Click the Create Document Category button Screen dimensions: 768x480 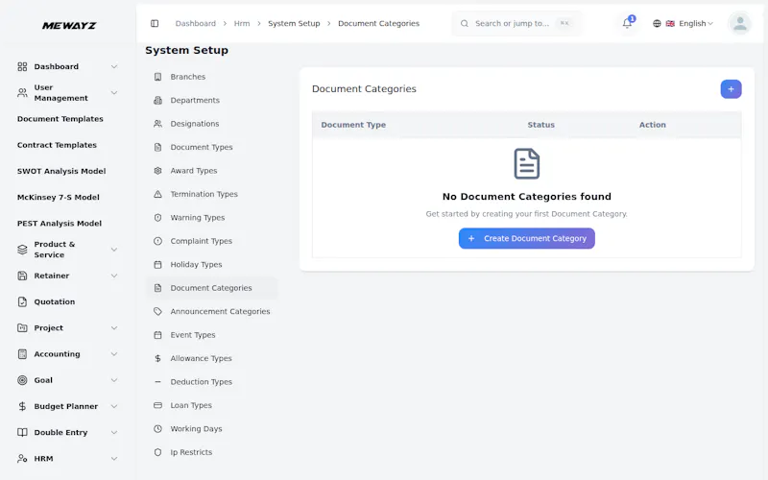(x=526, y=238)
